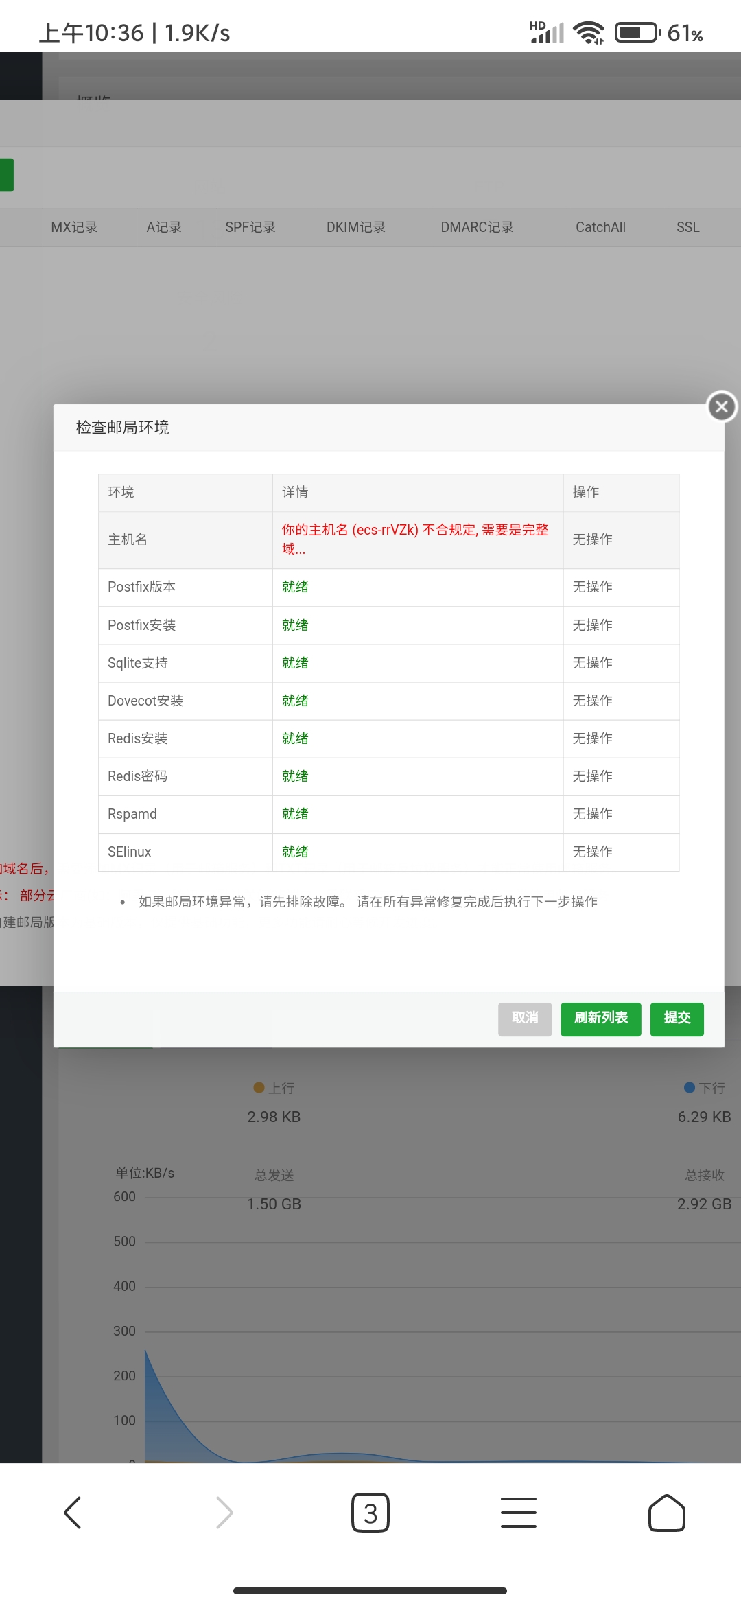Click 就绪 status in SElinux row
Image resolution: width=741 pixels, height=1606 pixels.
tap(295, 852)
